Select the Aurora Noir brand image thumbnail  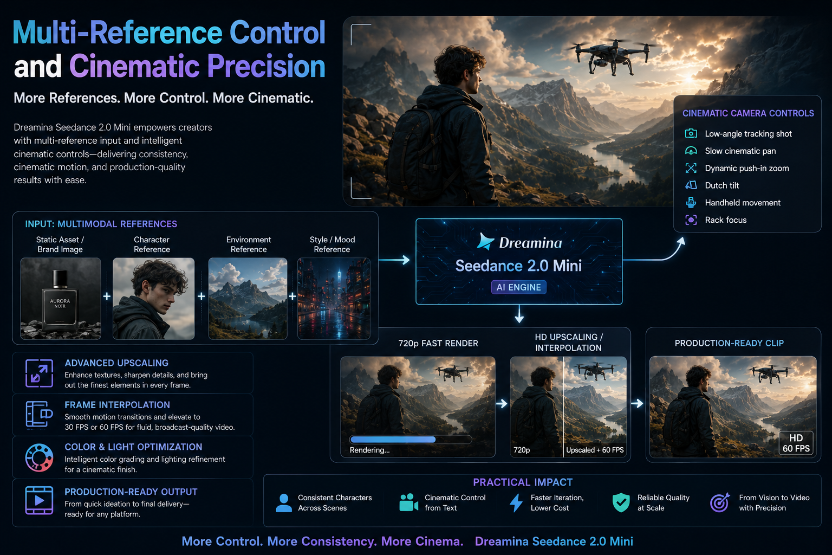pyautogui.click(x=61, y=299)
